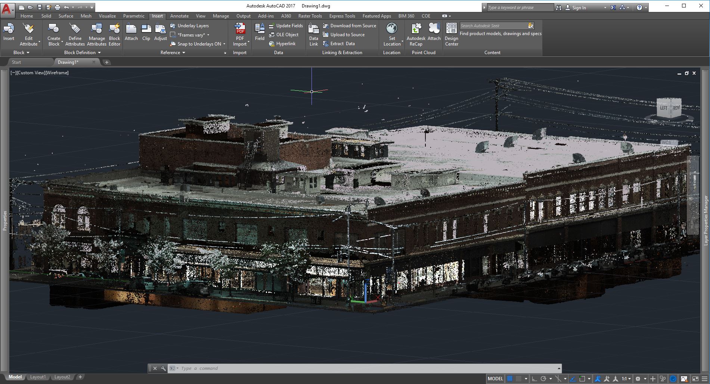
Task: Open the Data Link tool
Action: point(314,34)
